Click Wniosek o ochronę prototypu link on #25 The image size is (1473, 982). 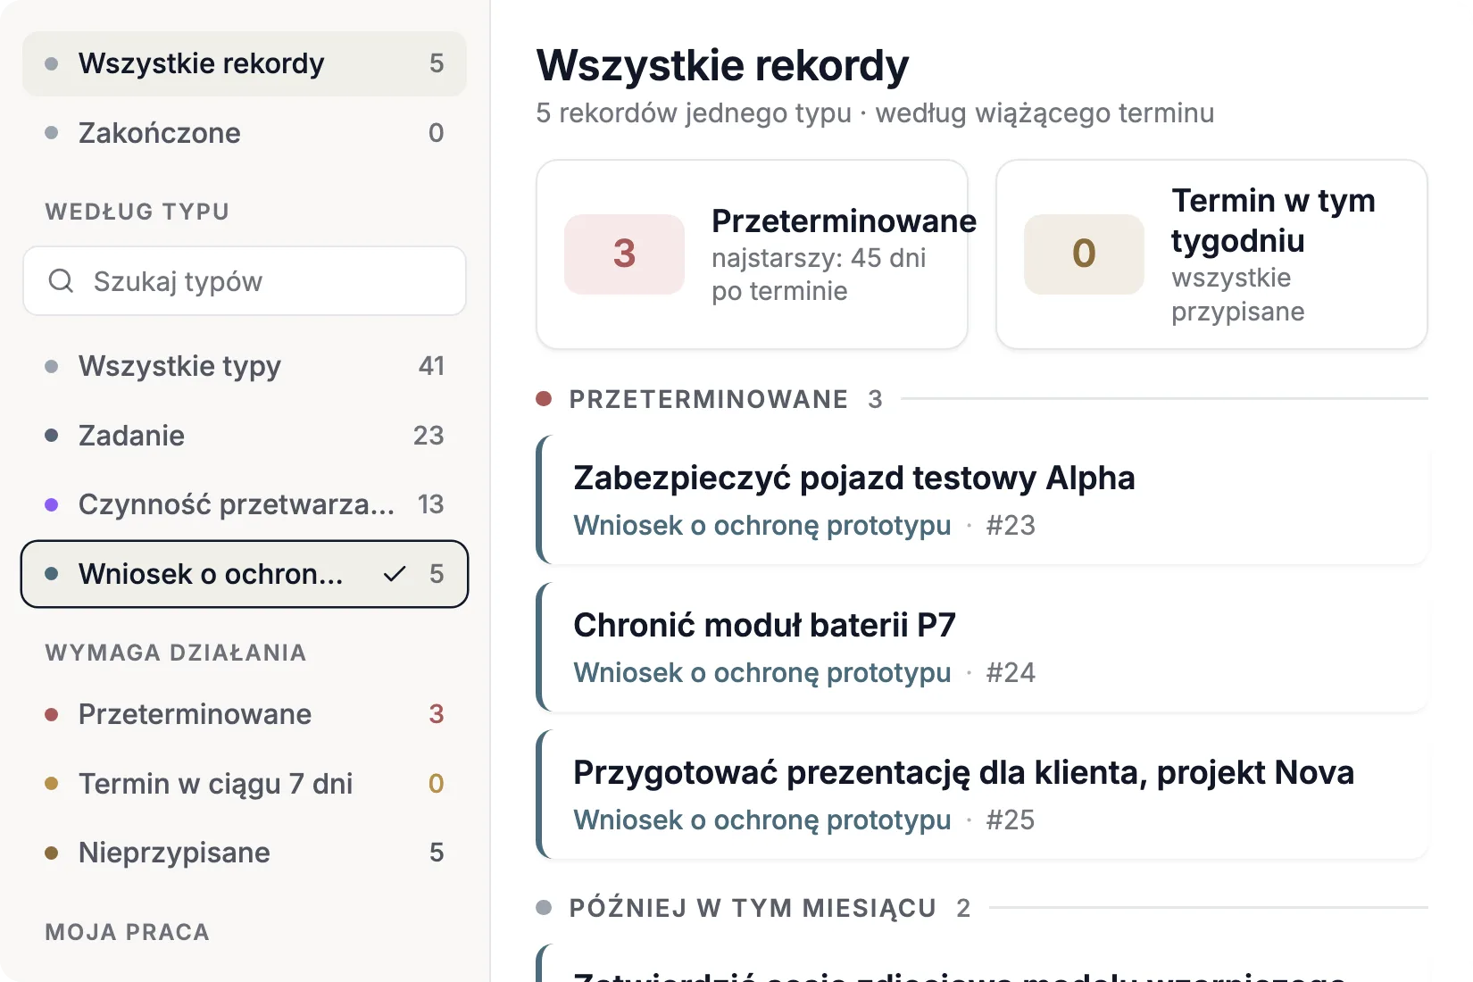click(x=762, y=820)
